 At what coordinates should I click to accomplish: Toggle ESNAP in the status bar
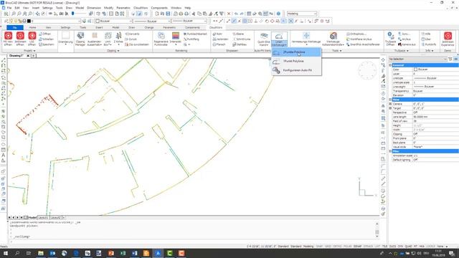[357, 247]
